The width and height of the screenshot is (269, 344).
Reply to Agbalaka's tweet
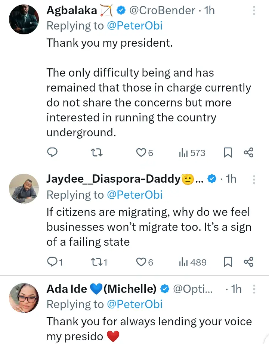click(x=52, y=152)
